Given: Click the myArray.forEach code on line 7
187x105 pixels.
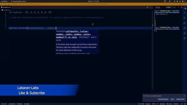Looking at the screenshot, I should coord(33,28).
